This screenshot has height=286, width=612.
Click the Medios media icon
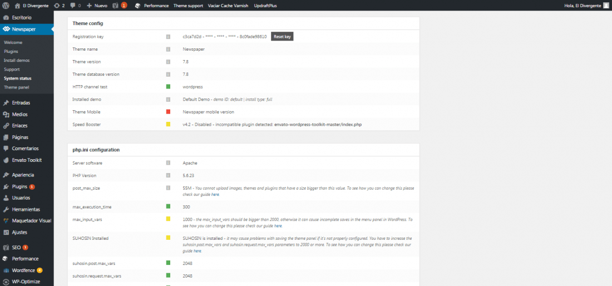6,114
